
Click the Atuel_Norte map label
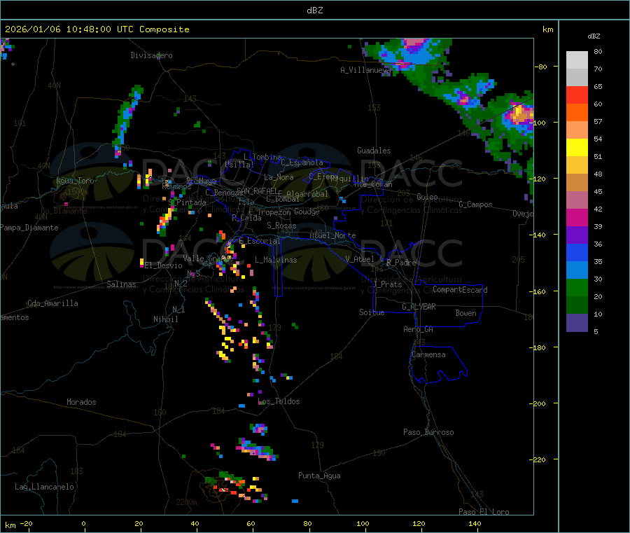pos(332,235)
